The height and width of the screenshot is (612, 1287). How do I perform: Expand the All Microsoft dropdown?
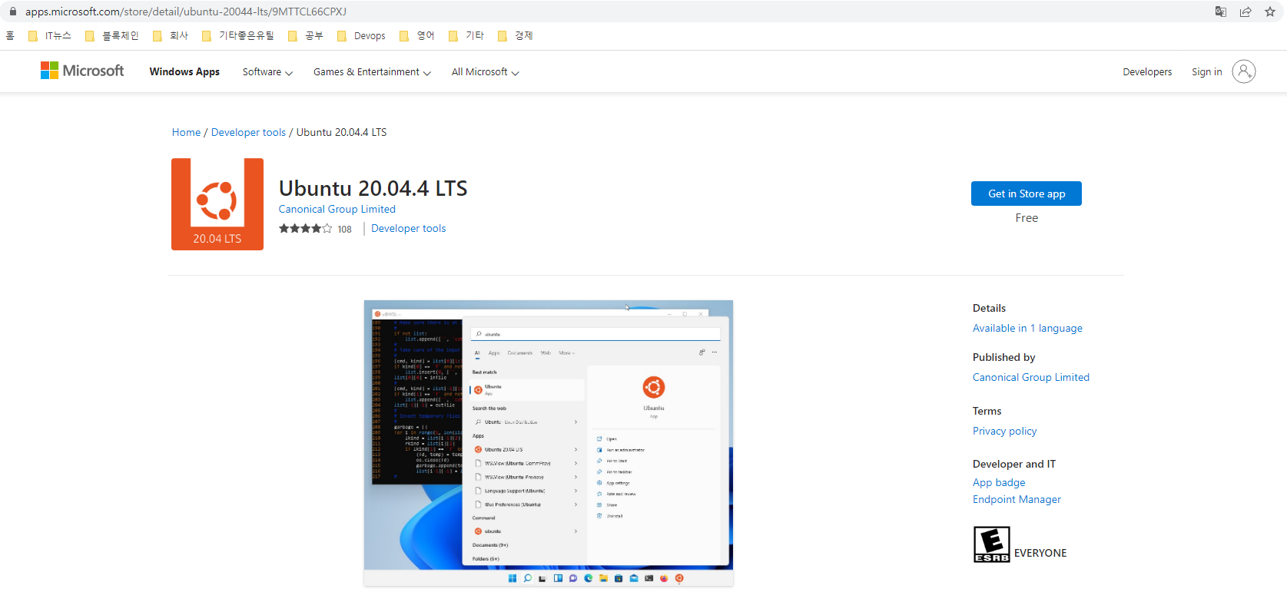click(486, 72)
